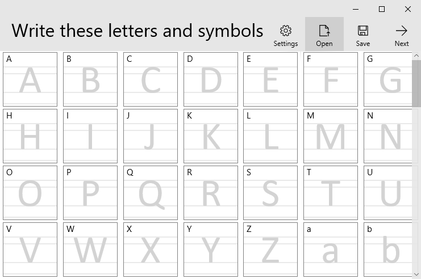The image size is (421, 279).
Task: Select the letter Z writing box
Action: 270,250
